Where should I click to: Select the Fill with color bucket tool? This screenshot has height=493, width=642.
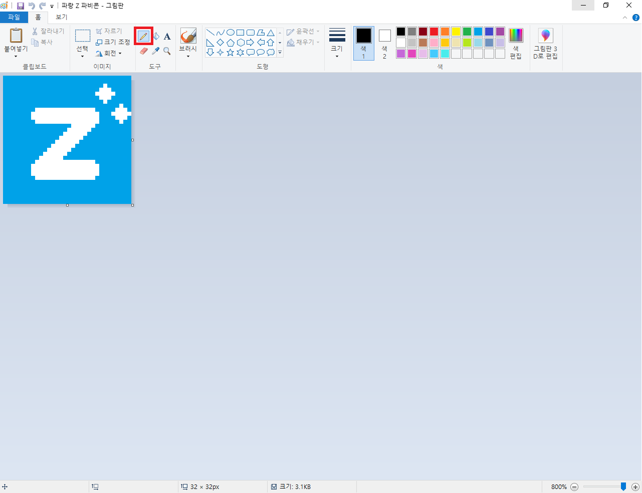click(156, 36)
